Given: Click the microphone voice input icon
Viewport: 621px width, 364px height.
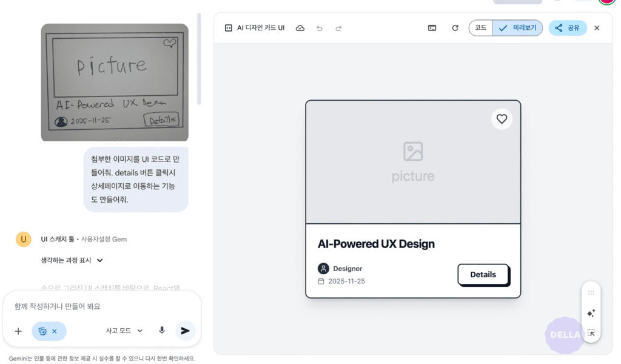Looking at the screenshot, I should tap(162, 331).
